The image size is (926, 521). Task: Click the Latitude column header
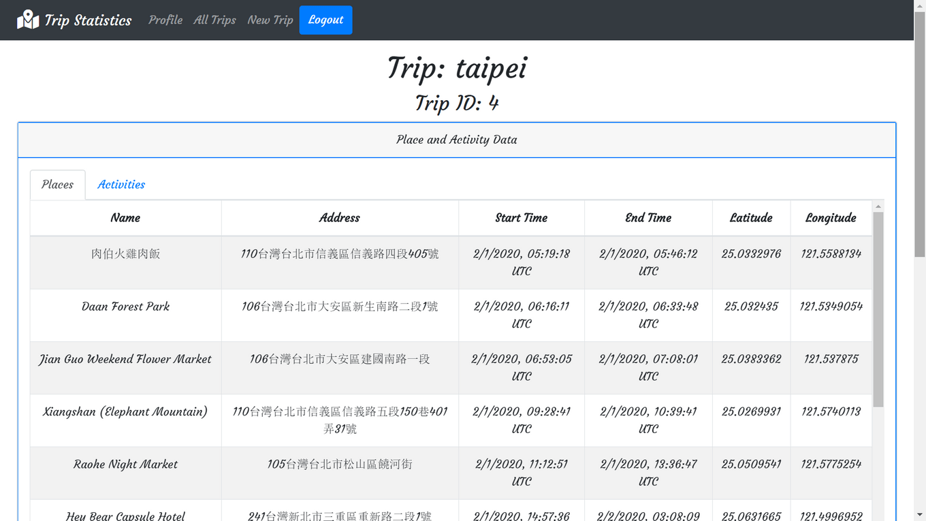point(751,218)
